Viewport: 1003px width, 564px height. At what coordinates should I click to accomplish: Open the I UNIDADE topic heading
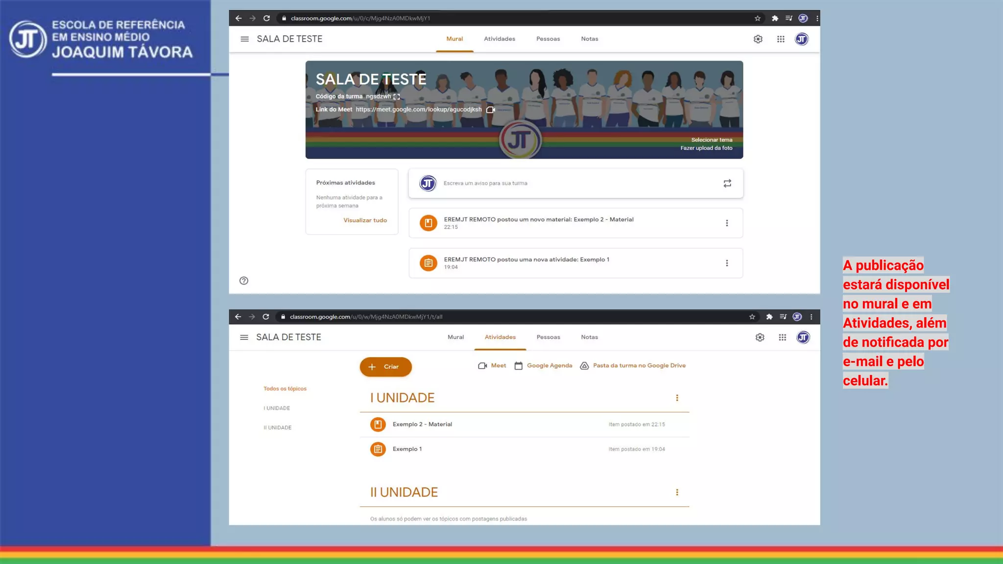click(x=402, y=398)
